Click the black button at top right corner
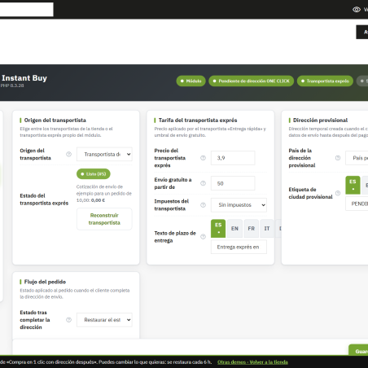This screenshot has height=368, width=368. click(362, 32)
